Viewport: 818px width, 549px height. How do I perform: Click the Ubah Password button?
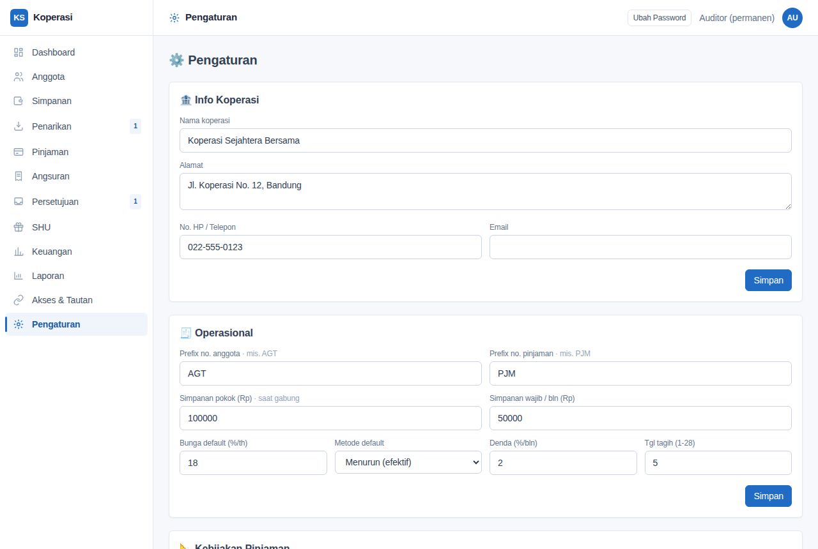pos(660,18)
